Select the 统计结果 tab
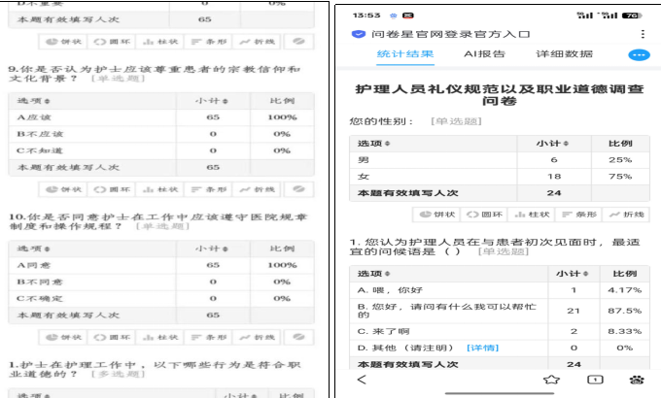 pos(404,54)
